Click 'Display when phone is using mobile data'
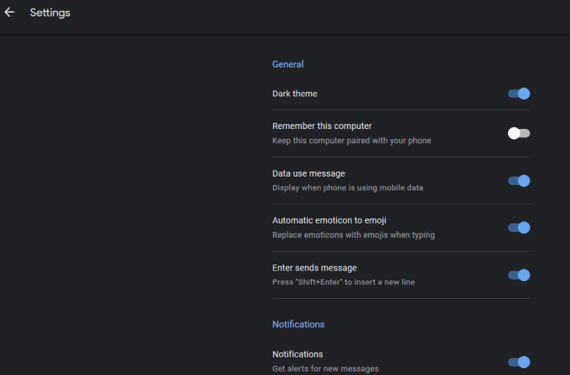This screenshot has height=375, width=570. tap(348, 187)
